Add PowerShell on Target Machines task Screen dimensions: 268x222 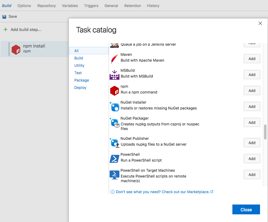click(252, 174)
